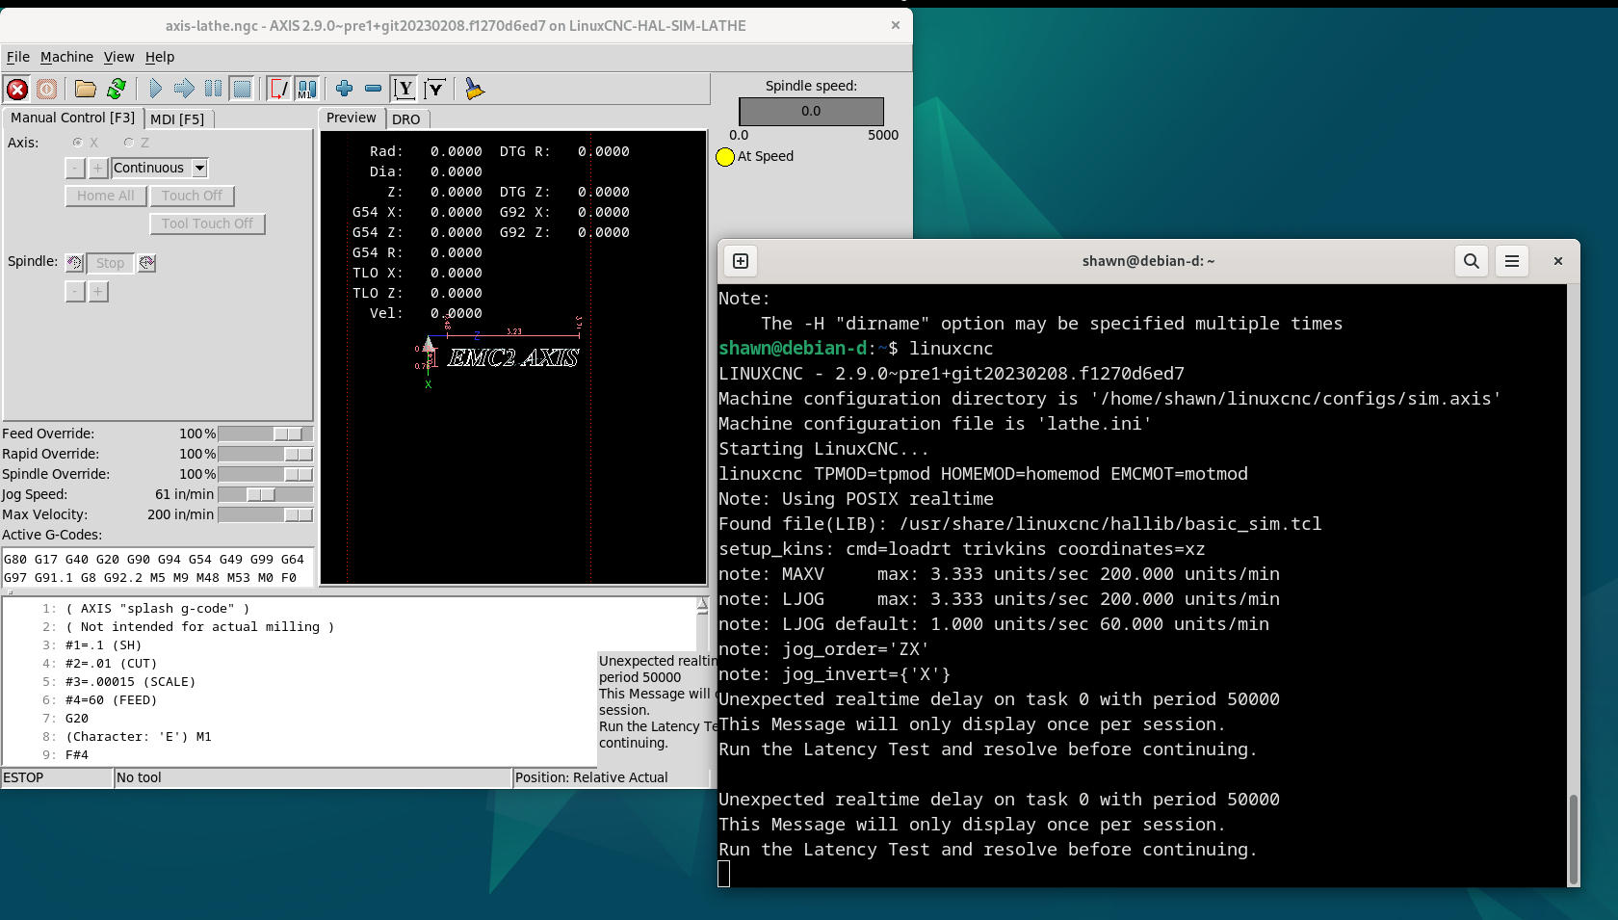This screenshot has height=920, width=1618.
Task: Run the program with play icon
Action: [155, 90]
